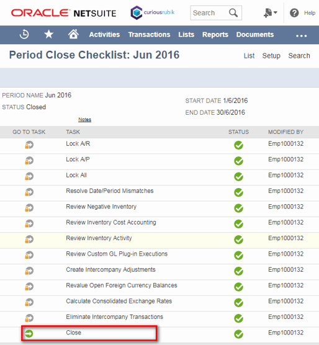This screenshot has height=345, width=319.
Task: Click the green status check for Lock All
Action: (238, 177)
